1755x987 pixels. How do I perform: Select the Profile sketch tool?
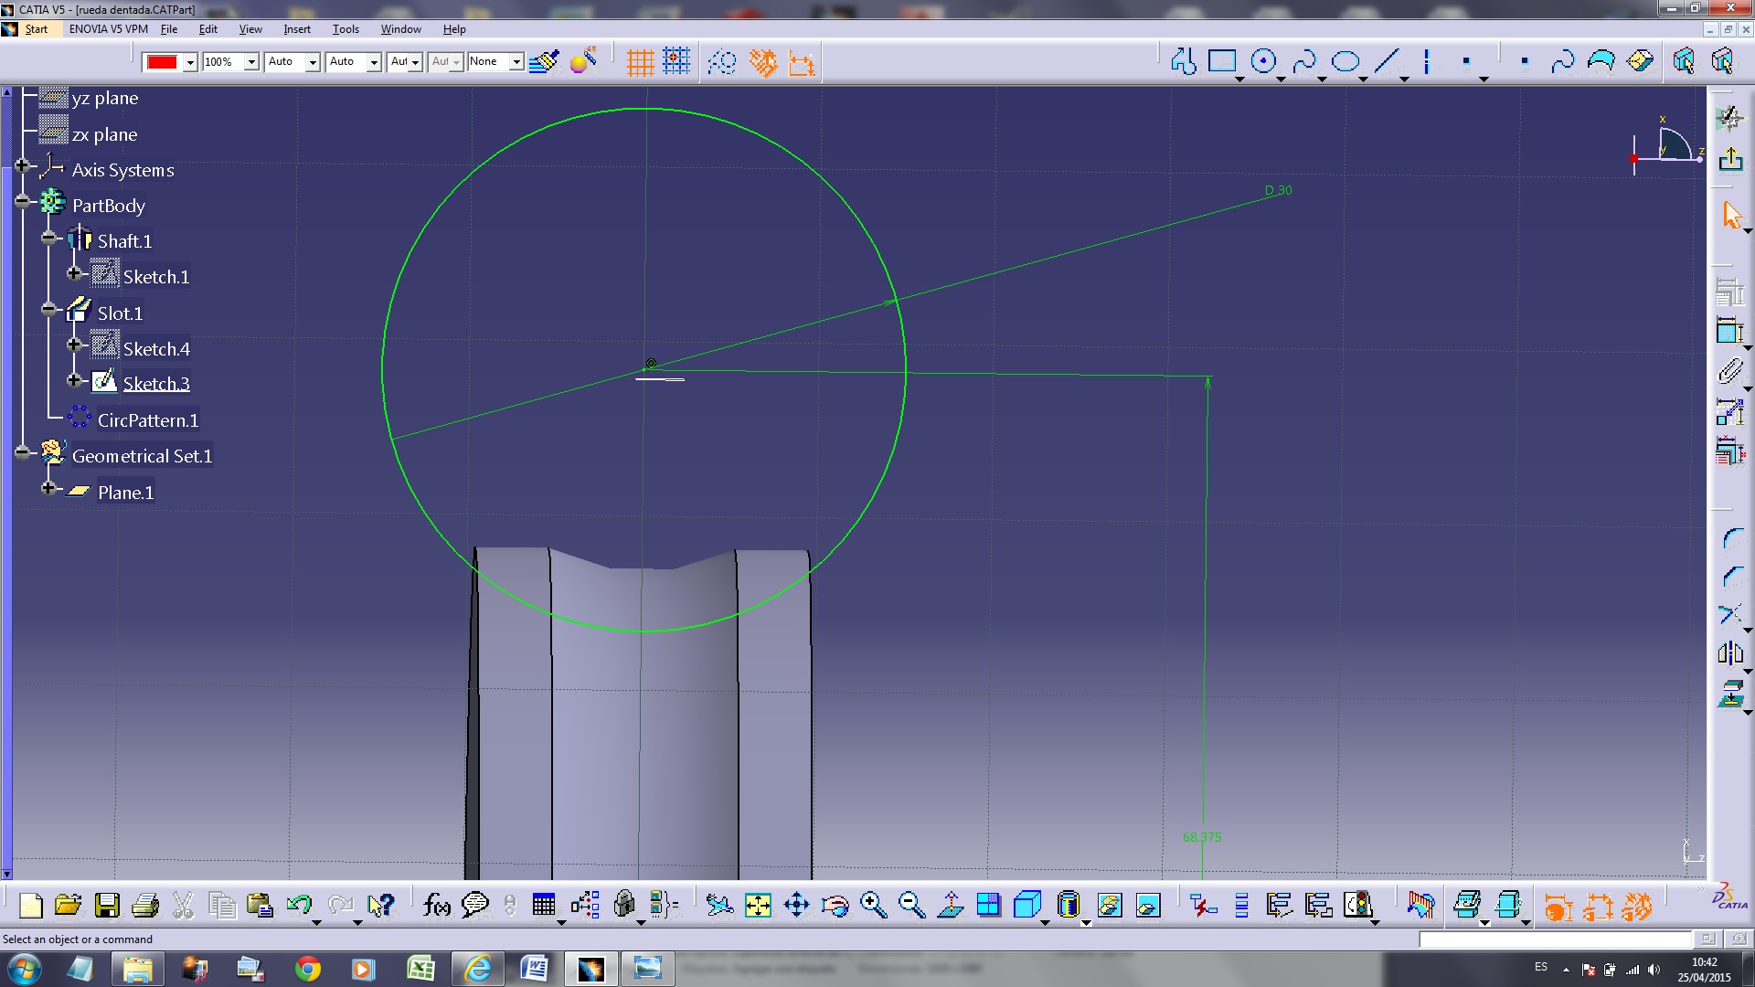[1184, 61]
